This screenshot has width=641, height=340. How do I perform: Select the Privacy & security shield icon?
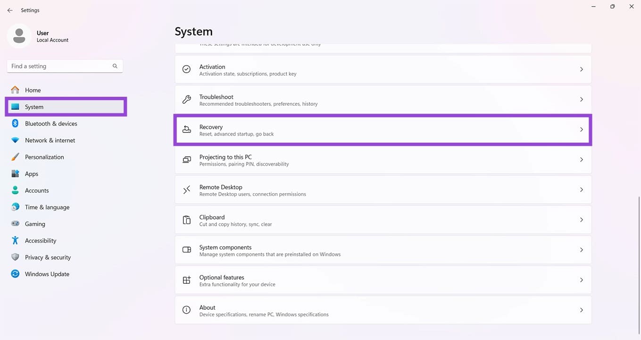pos(15,257)
